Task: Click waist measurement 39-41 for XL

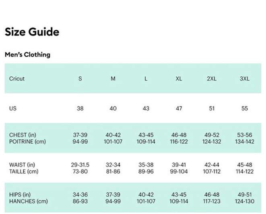Action: point(179,165)
